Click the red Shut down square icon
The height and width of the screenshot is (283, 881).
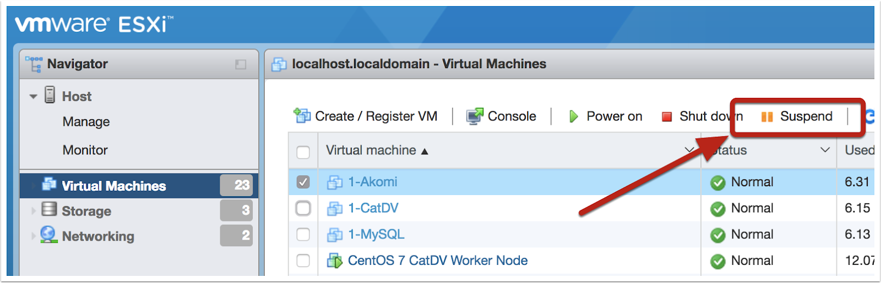pos(667,116)
